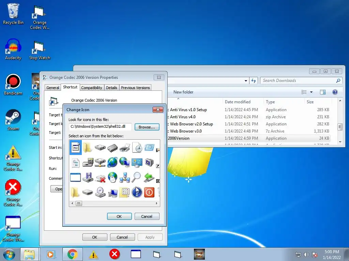Click the volume icon in system tray
349x261 pixels.
pos(306,255)
